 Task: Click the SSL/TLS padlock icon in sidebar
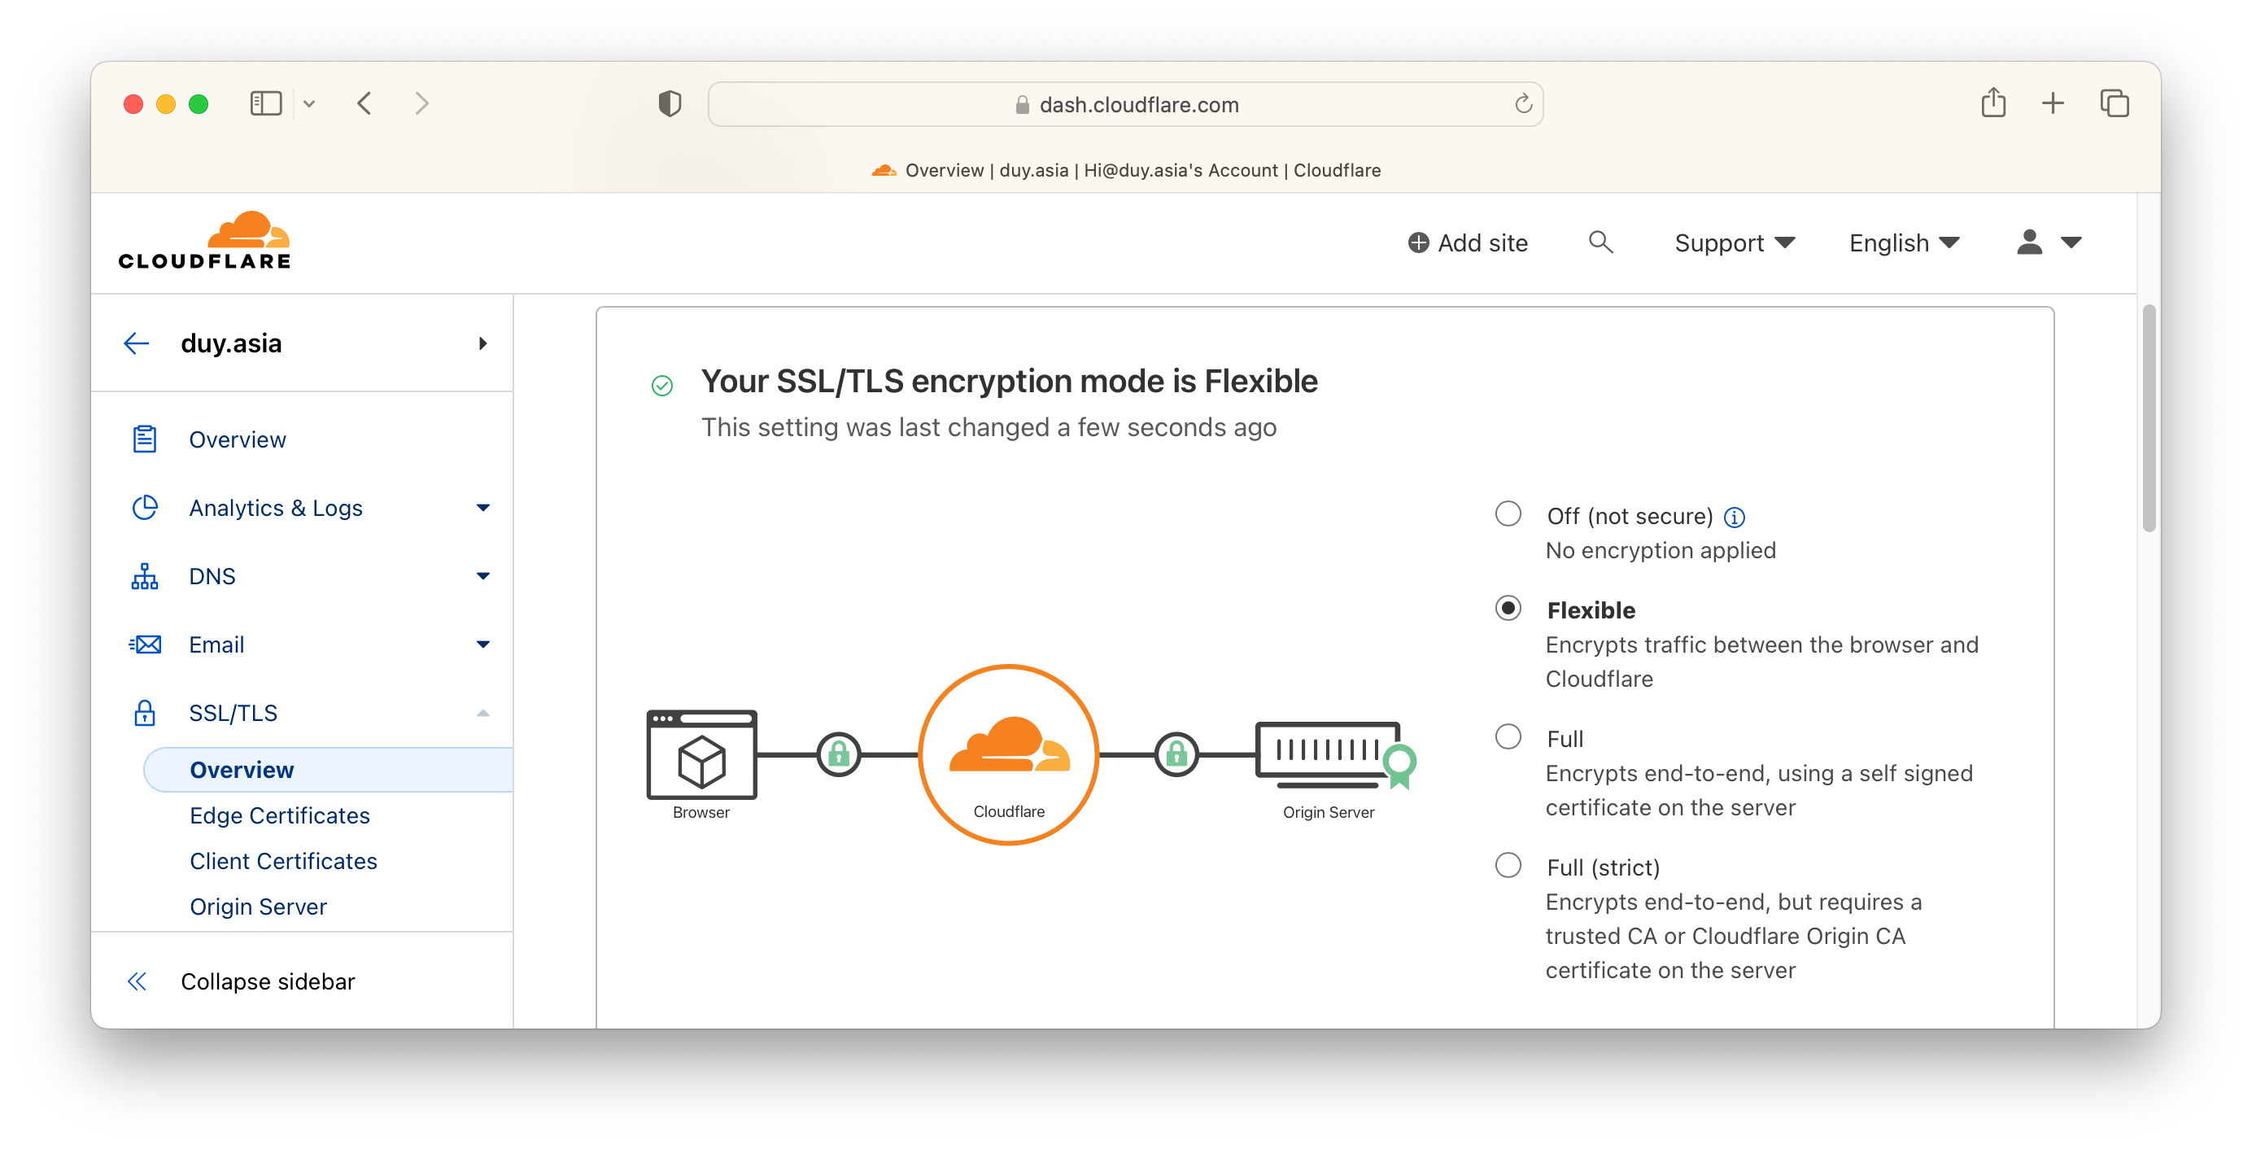point(145,713)
